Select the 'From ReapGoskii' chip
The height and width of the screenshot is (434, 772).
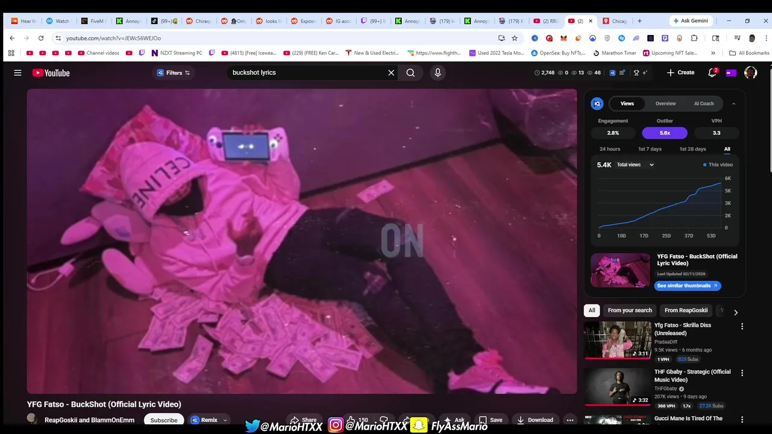tap(686, 310)
